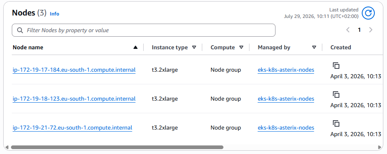This screenshot has height=154, width=387.
Task: Click the Node name column header
Action: 28,47
